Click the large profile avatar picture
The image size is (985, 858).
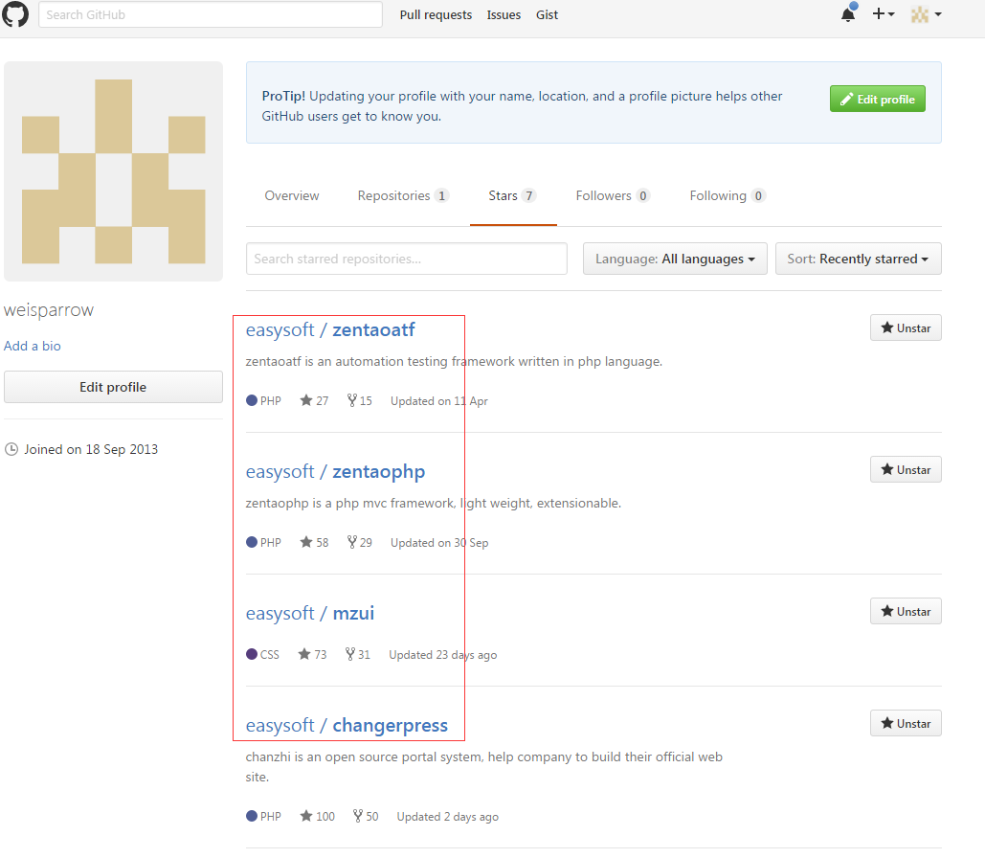(114, 171)
